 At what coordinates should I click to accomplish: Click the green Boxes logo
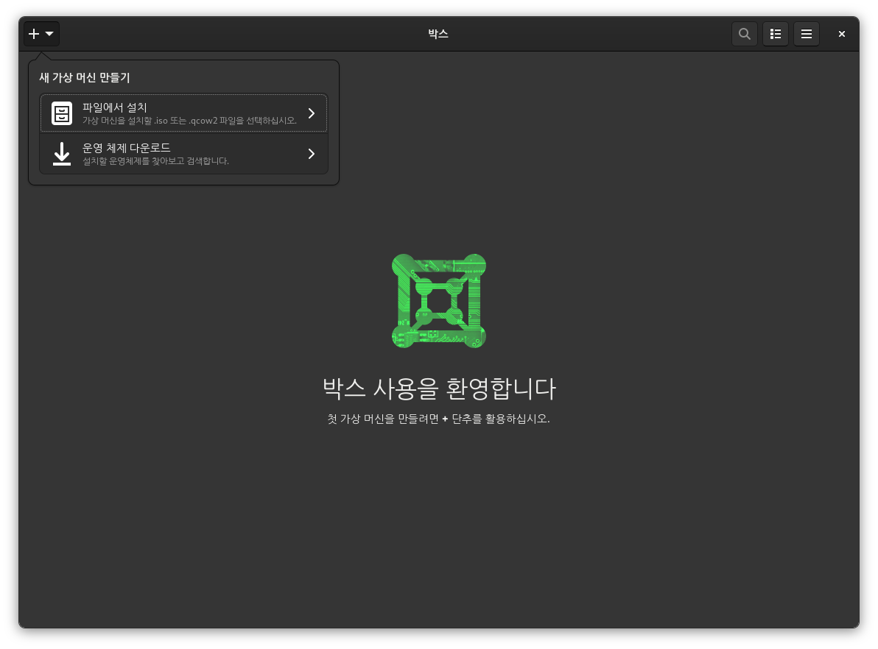(x=439, y=301)
